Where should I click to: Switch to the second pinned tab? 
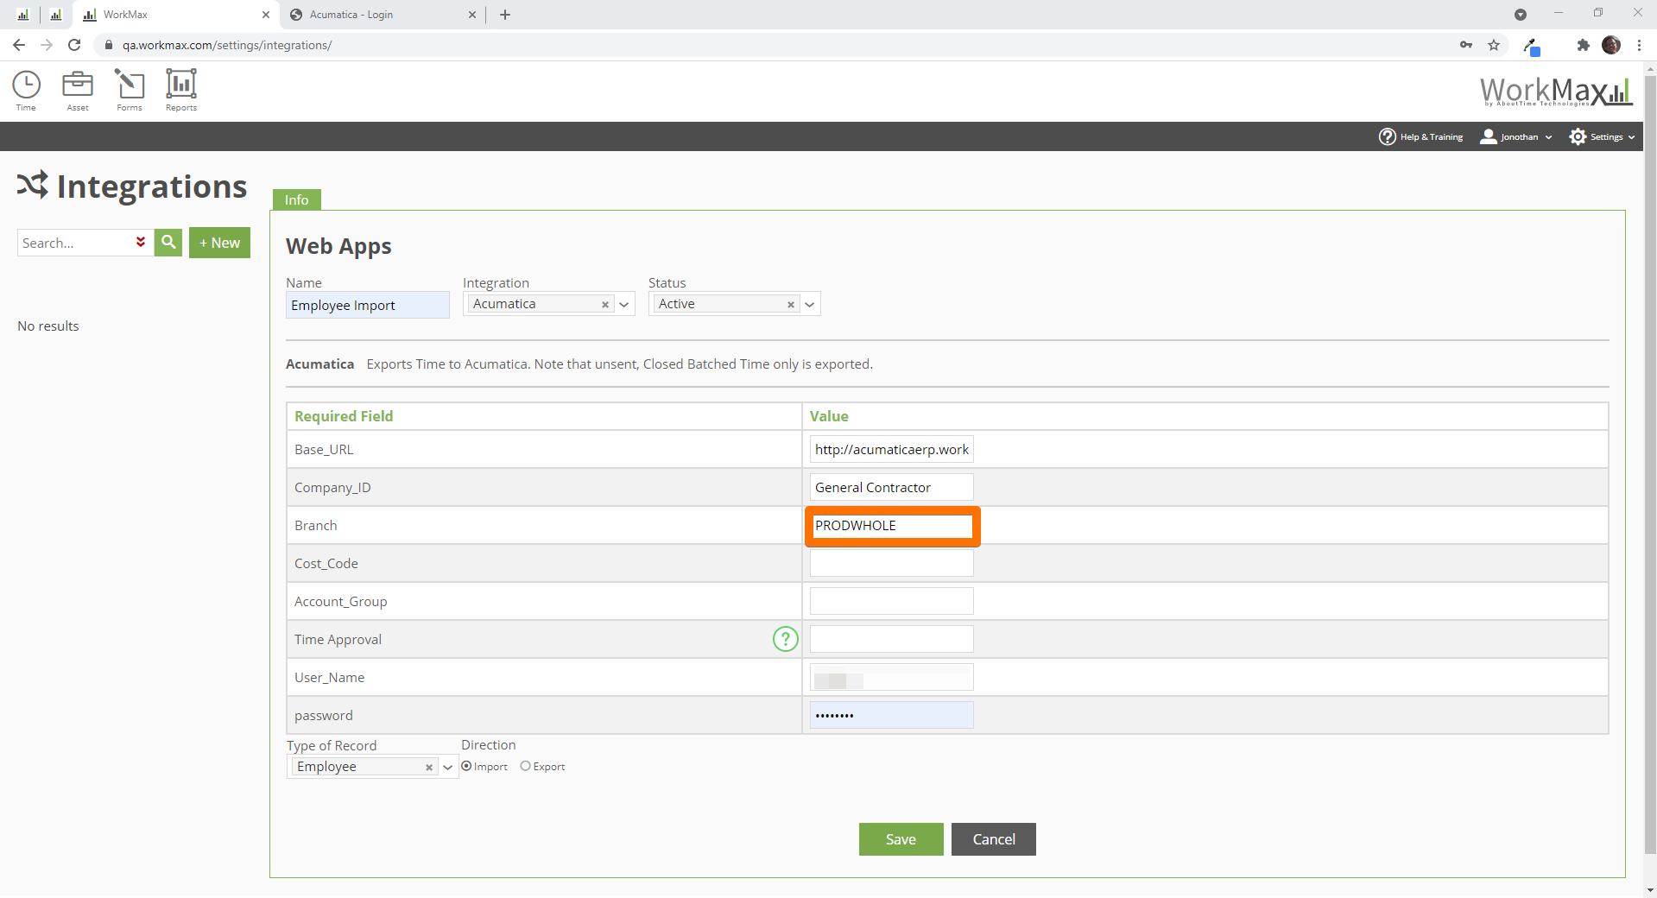pos(56,15)
